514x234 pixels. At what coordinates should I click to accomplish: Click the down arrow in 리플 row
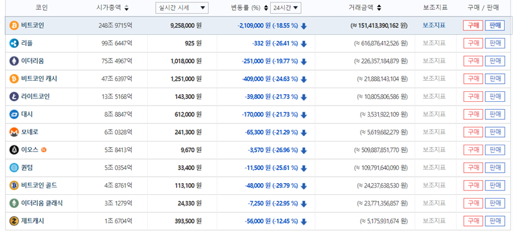[304, 44]
